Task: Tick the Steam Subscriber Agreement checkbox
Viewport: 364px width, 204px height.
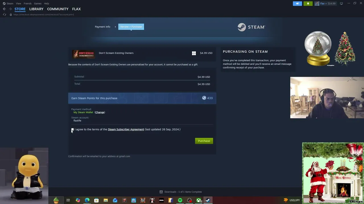Action: 73,129
